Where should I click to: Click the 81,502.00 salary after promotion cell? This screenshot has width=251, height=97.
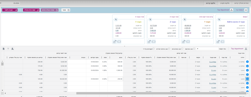[56, 70]
